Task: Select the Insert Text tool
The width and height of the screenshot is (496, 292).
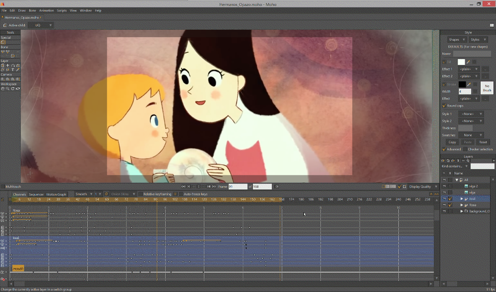Action: [x=12, y=70]
